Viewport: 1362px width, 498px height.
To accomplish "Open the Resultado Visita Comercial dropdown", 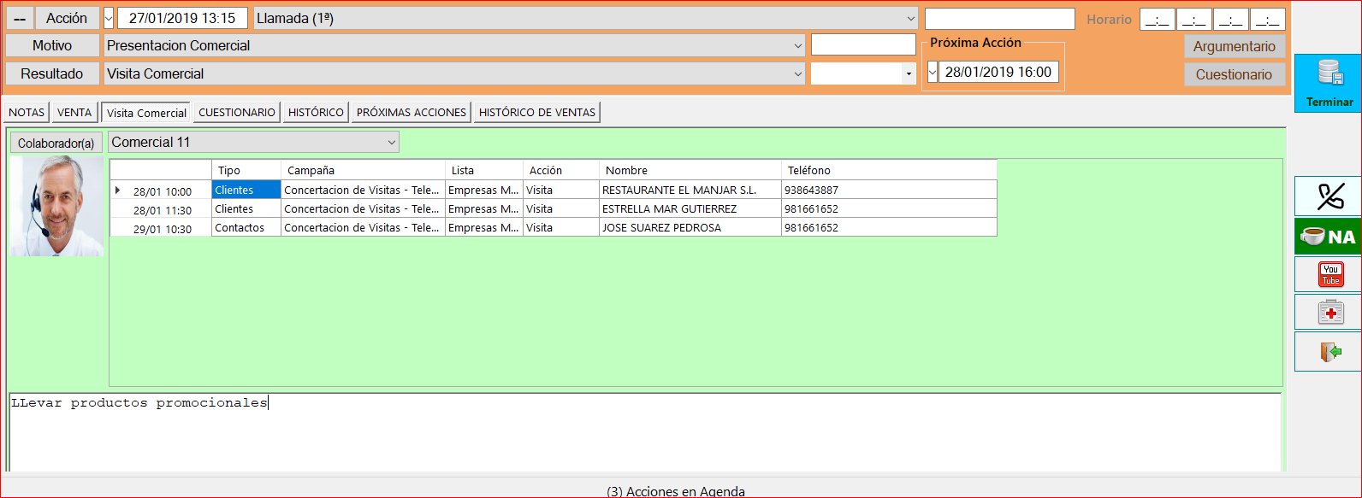I will (x=797, y=74).
